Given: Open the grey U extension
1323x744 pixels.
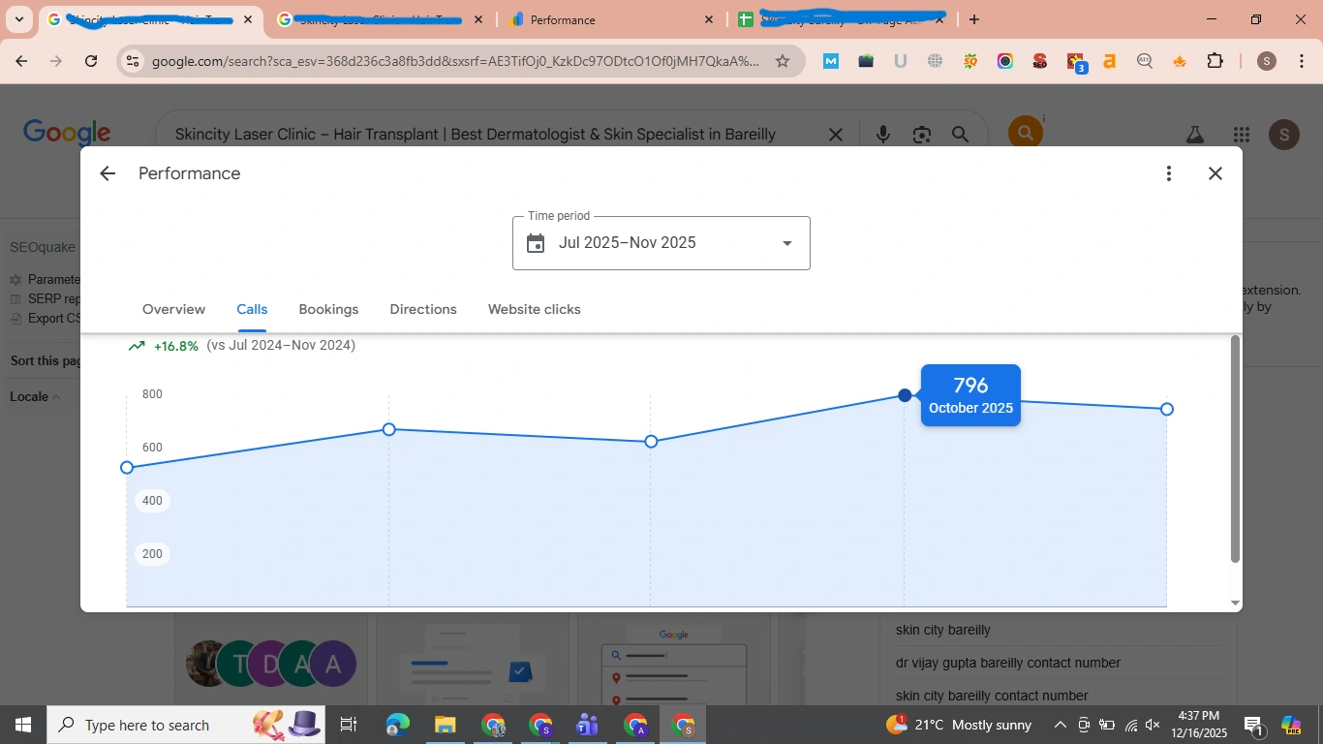Looking at the screenshot, I should click(x=900, y=61).
